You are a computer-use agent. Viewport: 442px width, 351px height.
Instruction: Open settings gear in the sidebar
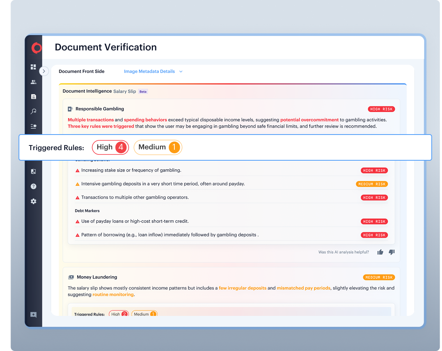[x=34, y=201]
